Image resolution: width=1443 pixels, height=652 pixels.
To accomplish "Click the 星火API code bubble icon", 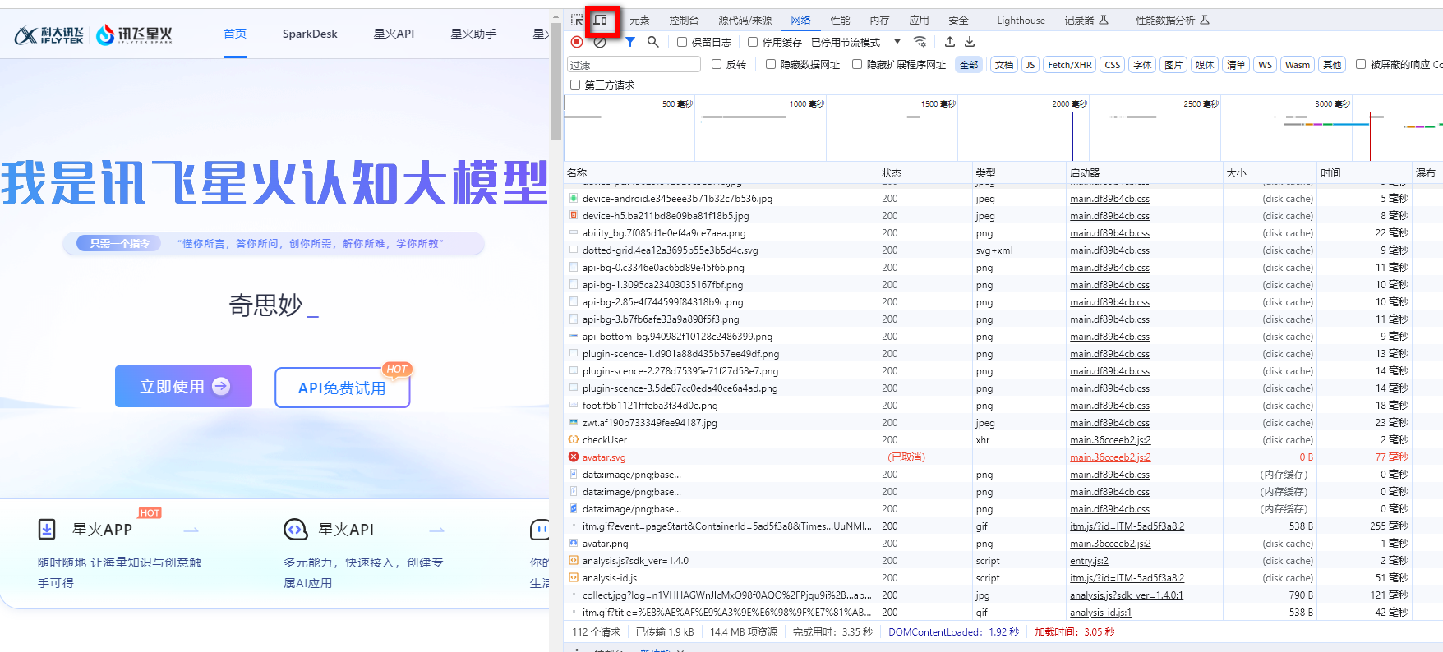I will pos(295,530).
